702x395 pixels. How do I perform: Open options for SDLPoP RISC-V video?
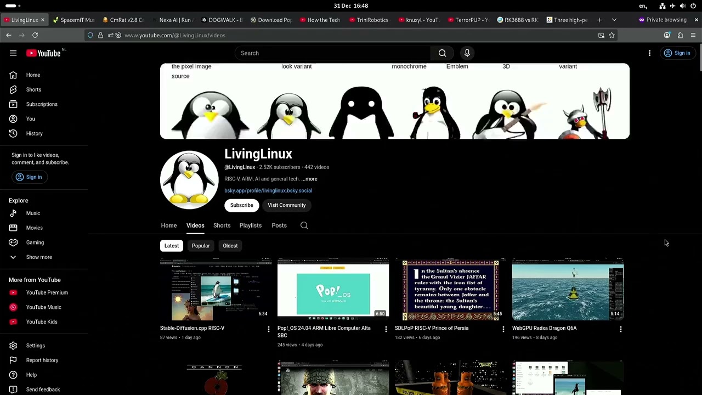point(503,329)
